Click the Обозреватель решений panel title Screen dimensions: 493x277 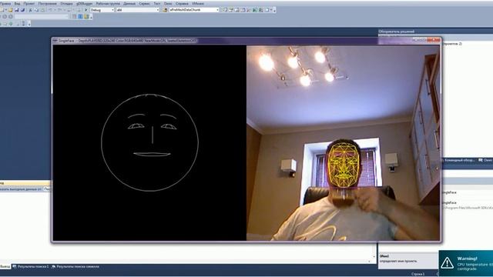tap(397, 32)
